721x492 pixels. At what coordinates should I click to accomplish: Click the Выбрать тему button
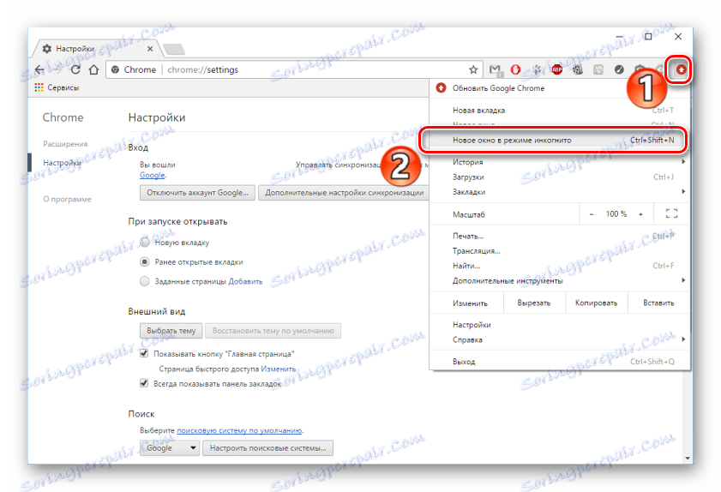171,331
